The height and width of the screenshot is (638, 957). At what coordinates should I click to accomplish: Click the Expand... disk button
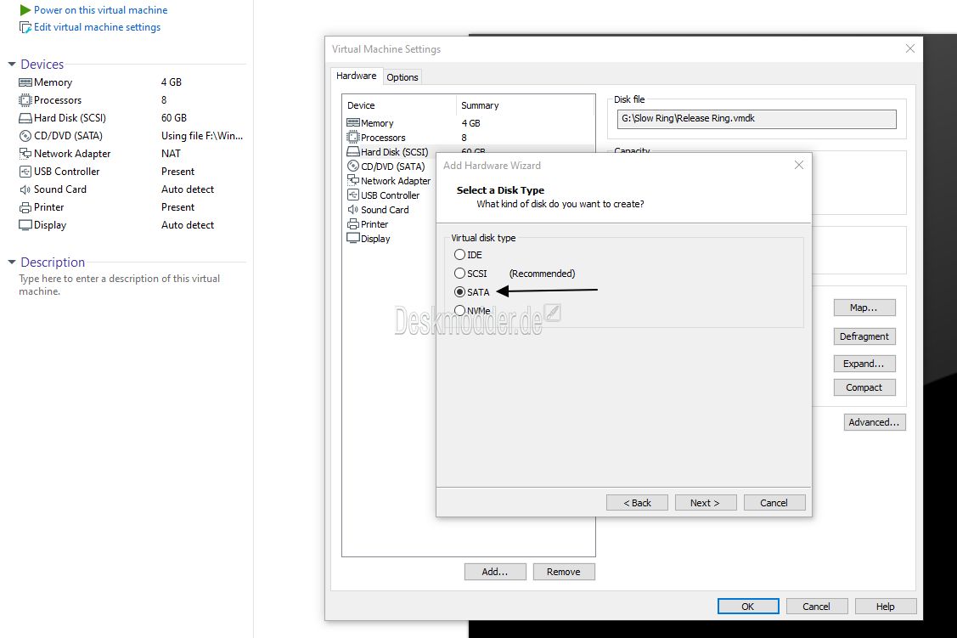click(864, 364)
